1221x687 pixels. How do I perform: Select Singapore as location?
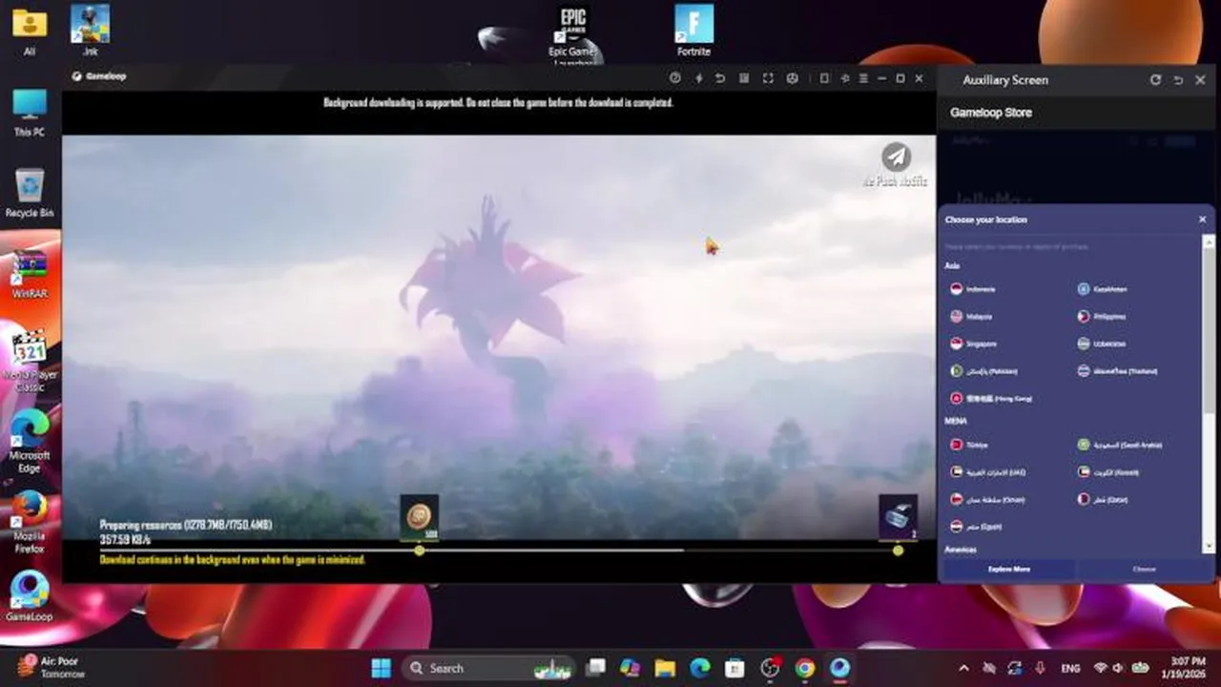click(x=974, y=343)
